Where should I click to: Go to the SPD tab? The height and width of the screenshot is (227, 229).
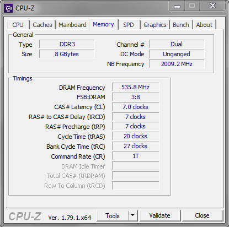(x=129, y=25)
